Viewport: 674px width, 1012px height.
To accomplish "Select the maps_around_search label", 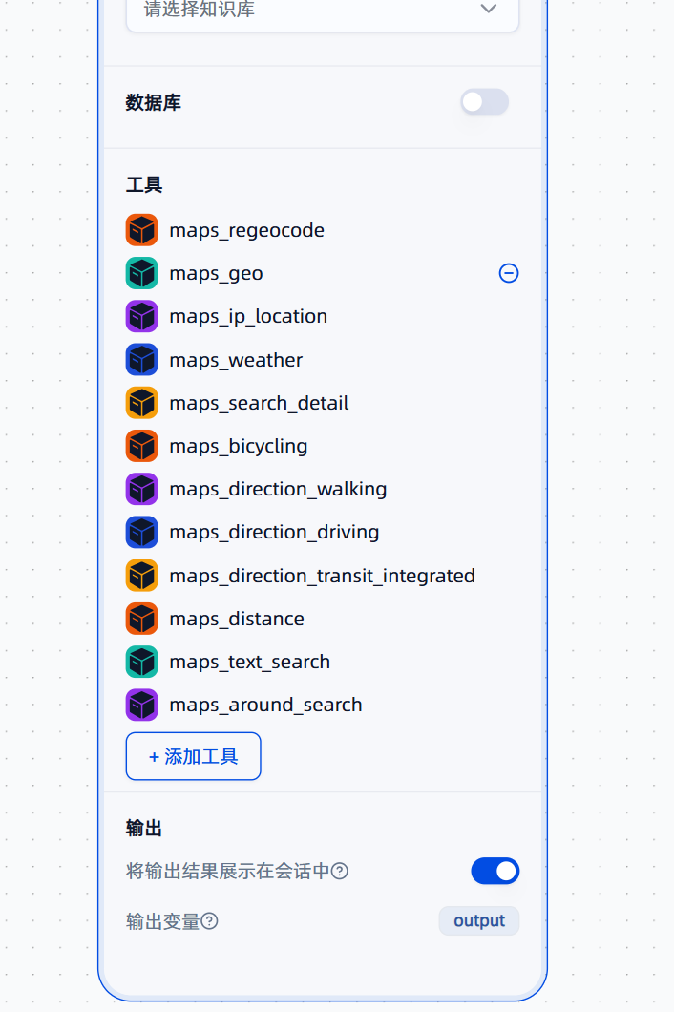I will point(266,706).
